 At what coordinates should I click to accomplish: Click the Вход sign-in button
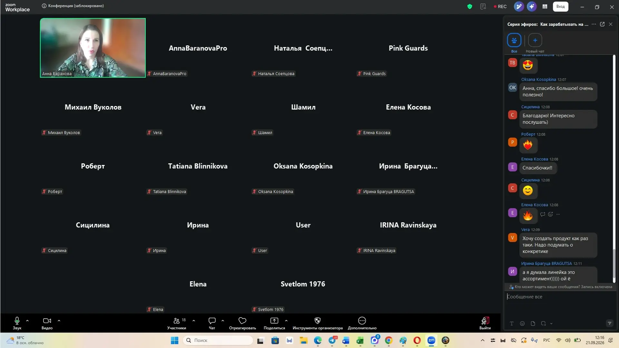561,6
